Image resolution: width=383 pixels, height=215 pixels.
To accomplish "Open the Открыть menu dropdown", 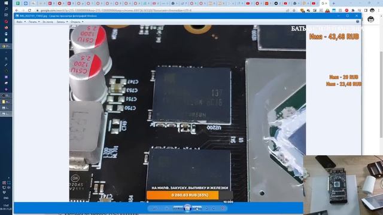I will tap(77, 21).
